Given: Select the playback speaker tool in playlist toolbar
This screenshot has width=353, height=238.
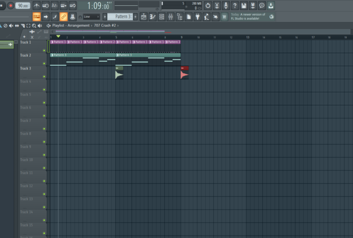Looking at the screenshot, I should [40, 26].
